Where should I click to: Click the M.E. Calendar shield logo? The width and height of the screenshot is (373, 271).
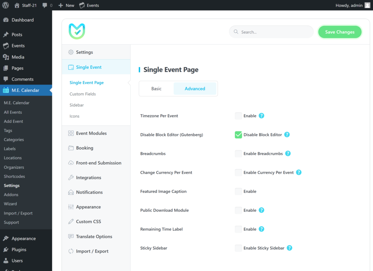point(77,31)
